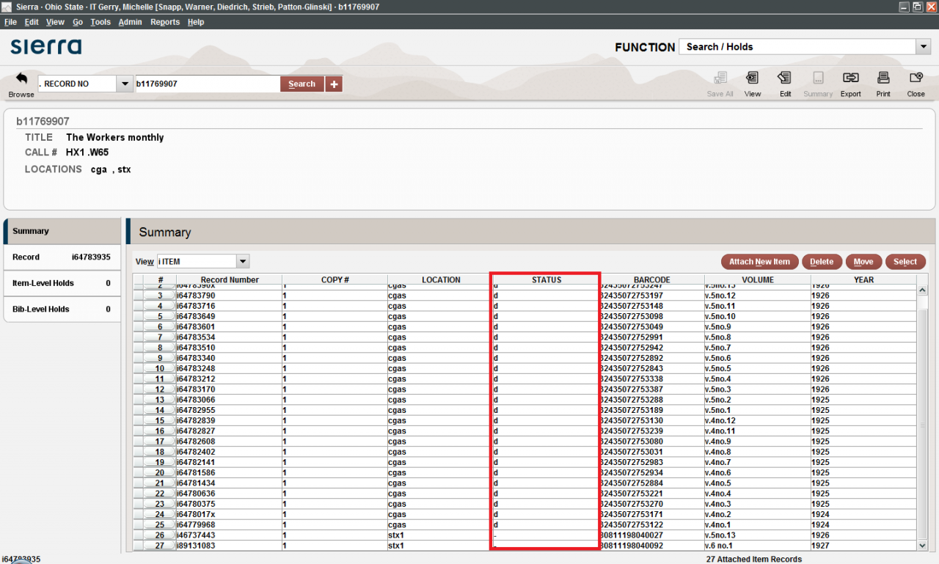This screenshot has height=564, width=939.
Task: Select record number i64783601
Action: click(x=195, y=327)
